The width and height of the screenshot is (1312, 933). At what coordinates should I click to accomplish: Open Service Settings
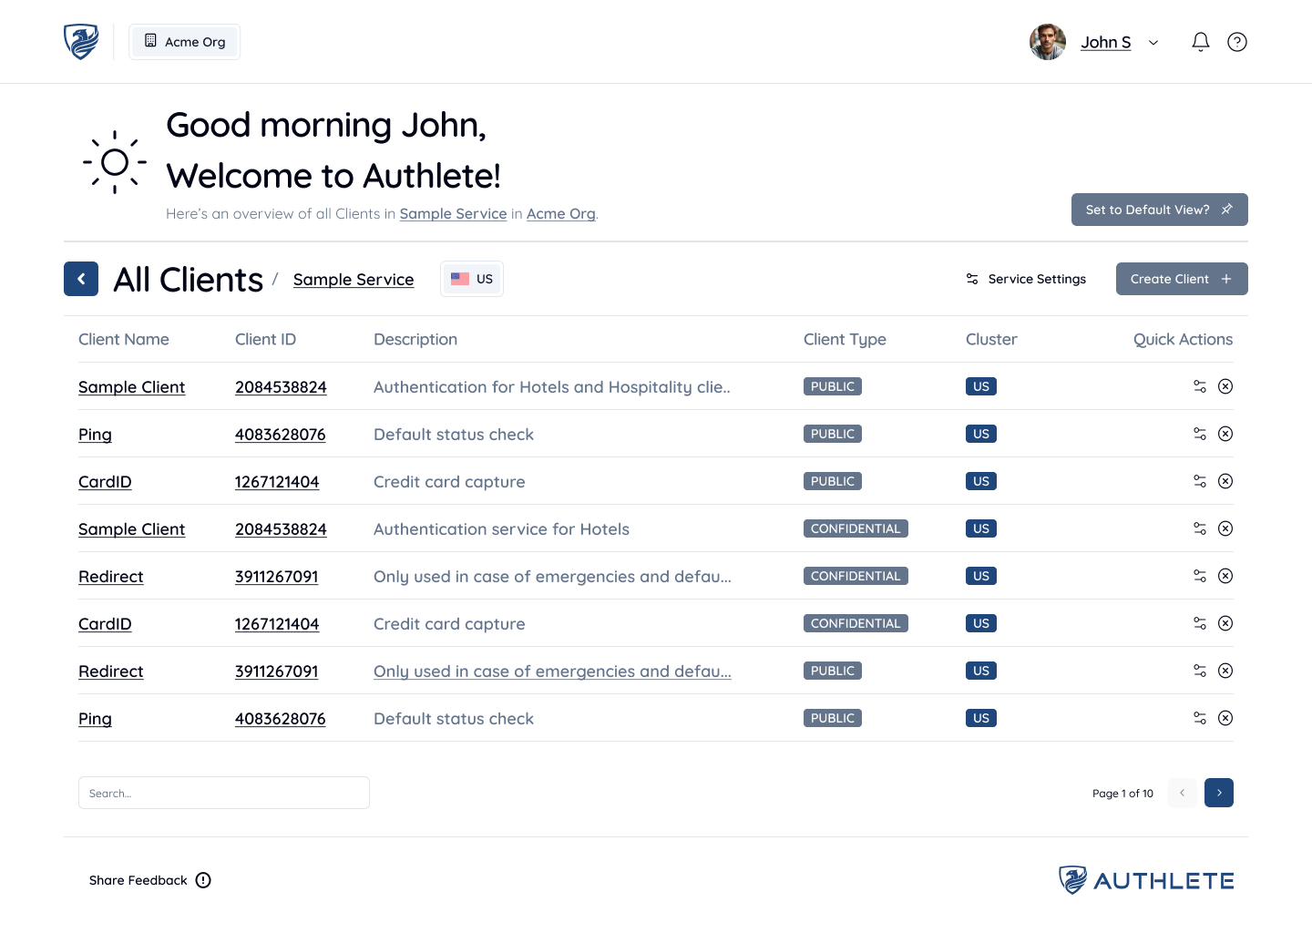coord(1026,279)
